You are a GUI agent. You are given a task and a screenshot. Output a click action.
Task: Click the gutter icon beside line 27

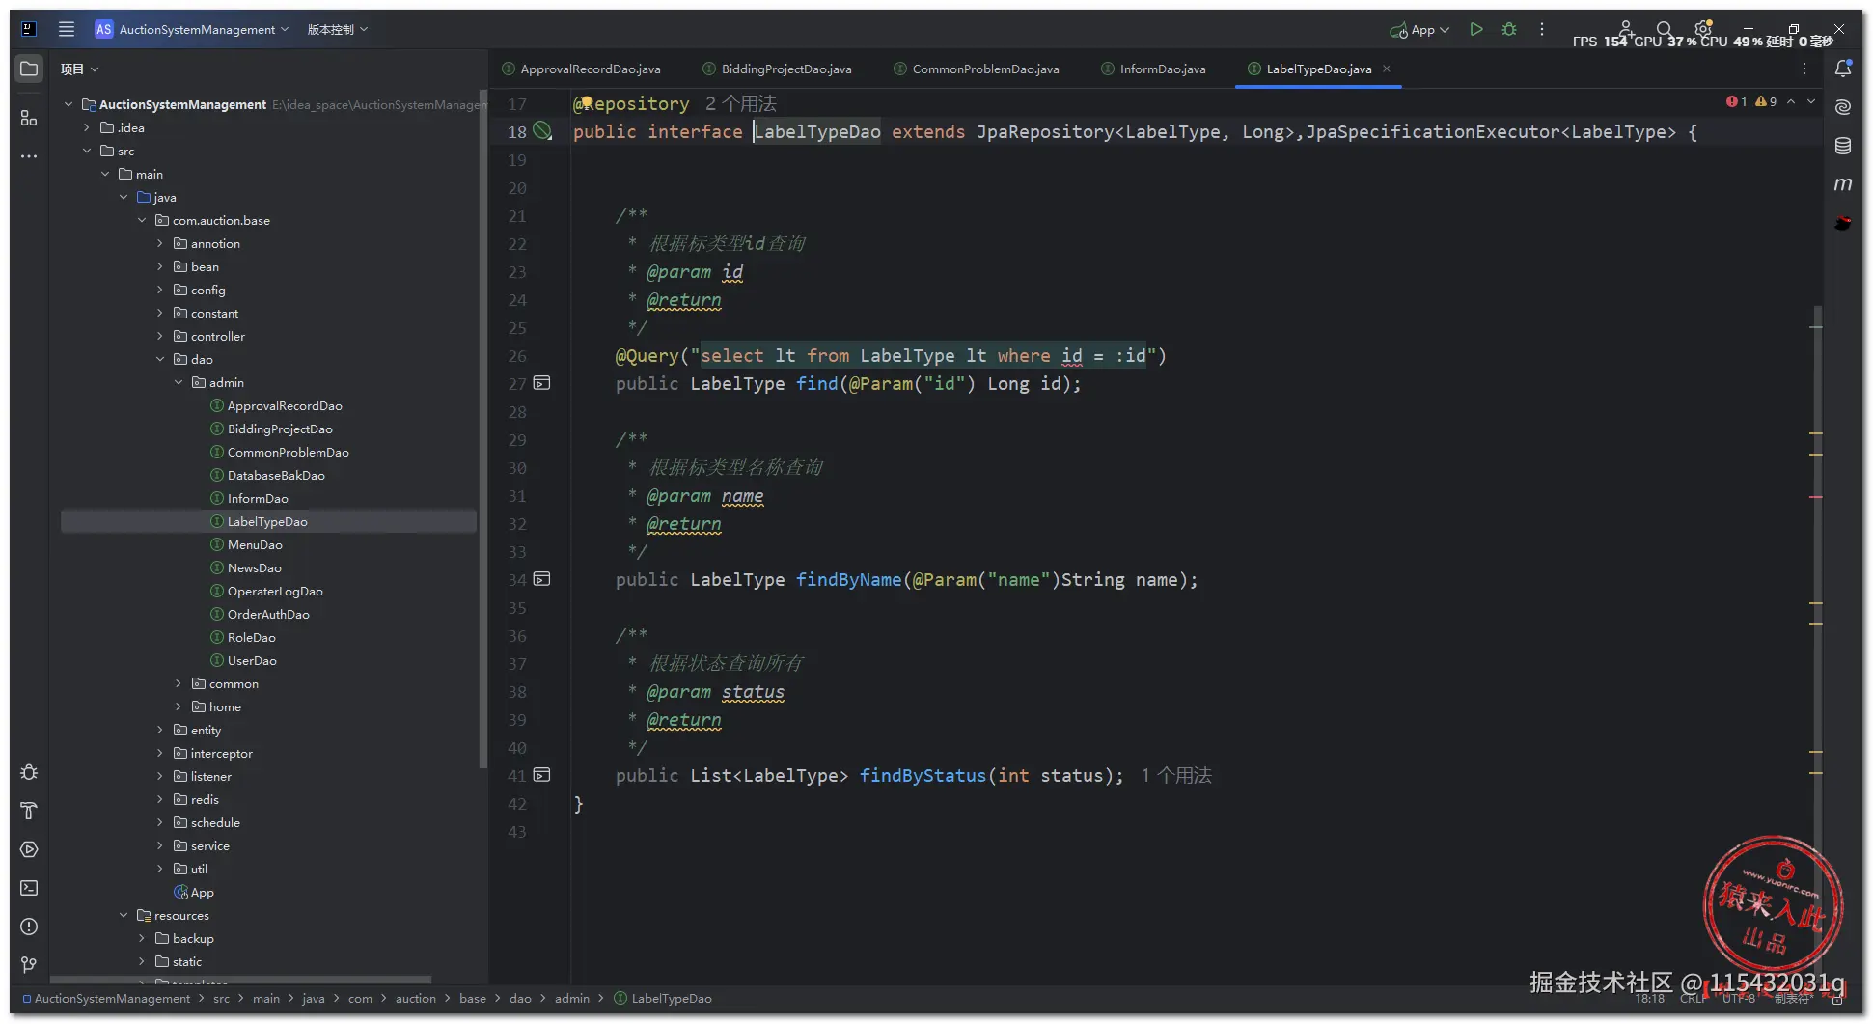click(x=542, y=383)
